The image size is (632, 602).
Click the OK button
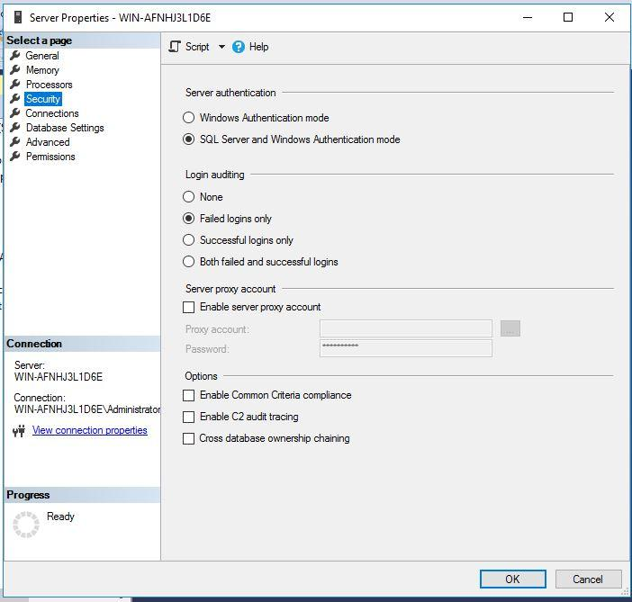coord(513,580)
